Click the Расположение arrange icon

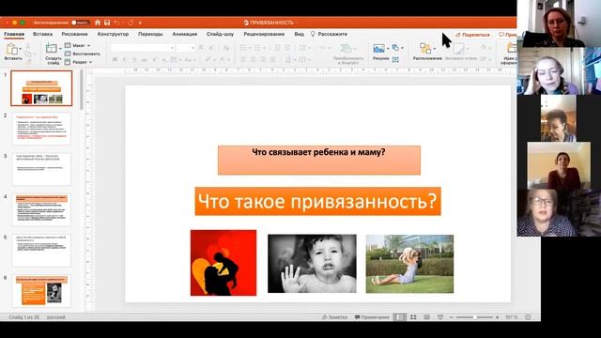click(425, 49)
